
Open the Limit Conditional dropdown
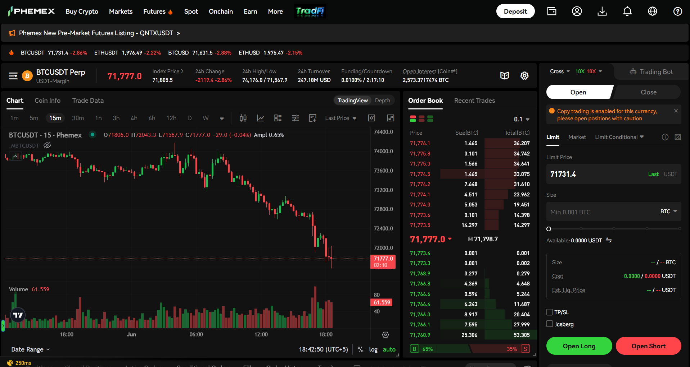[x=619, y=137]
